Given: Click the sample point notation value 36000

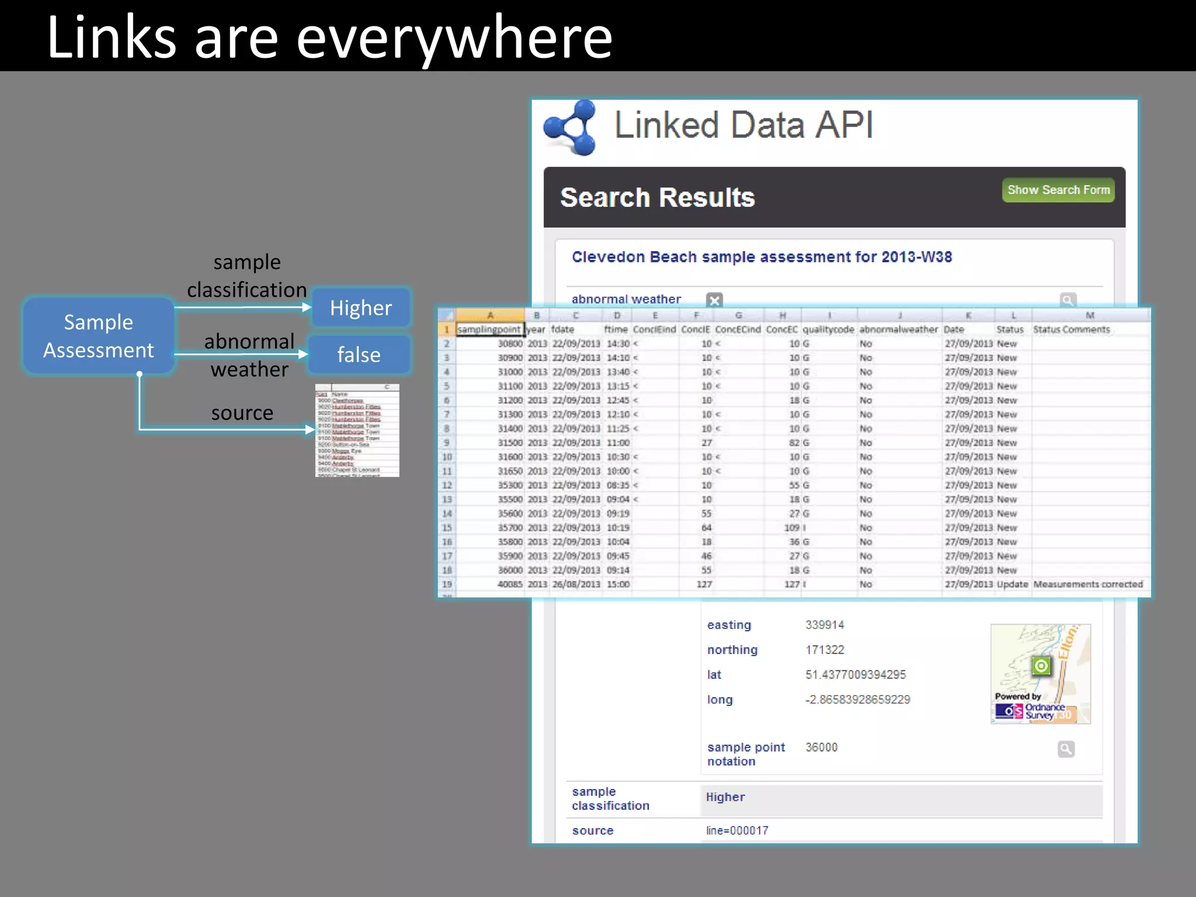Looking at the screenshot, I should 821,747.
